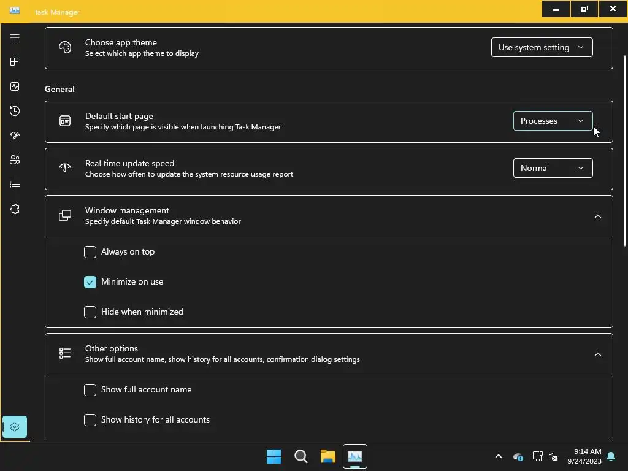Open the Normal update speed dropdown
Image resolution: width=628 pixels, height=471 pixels.
[553, 168]
